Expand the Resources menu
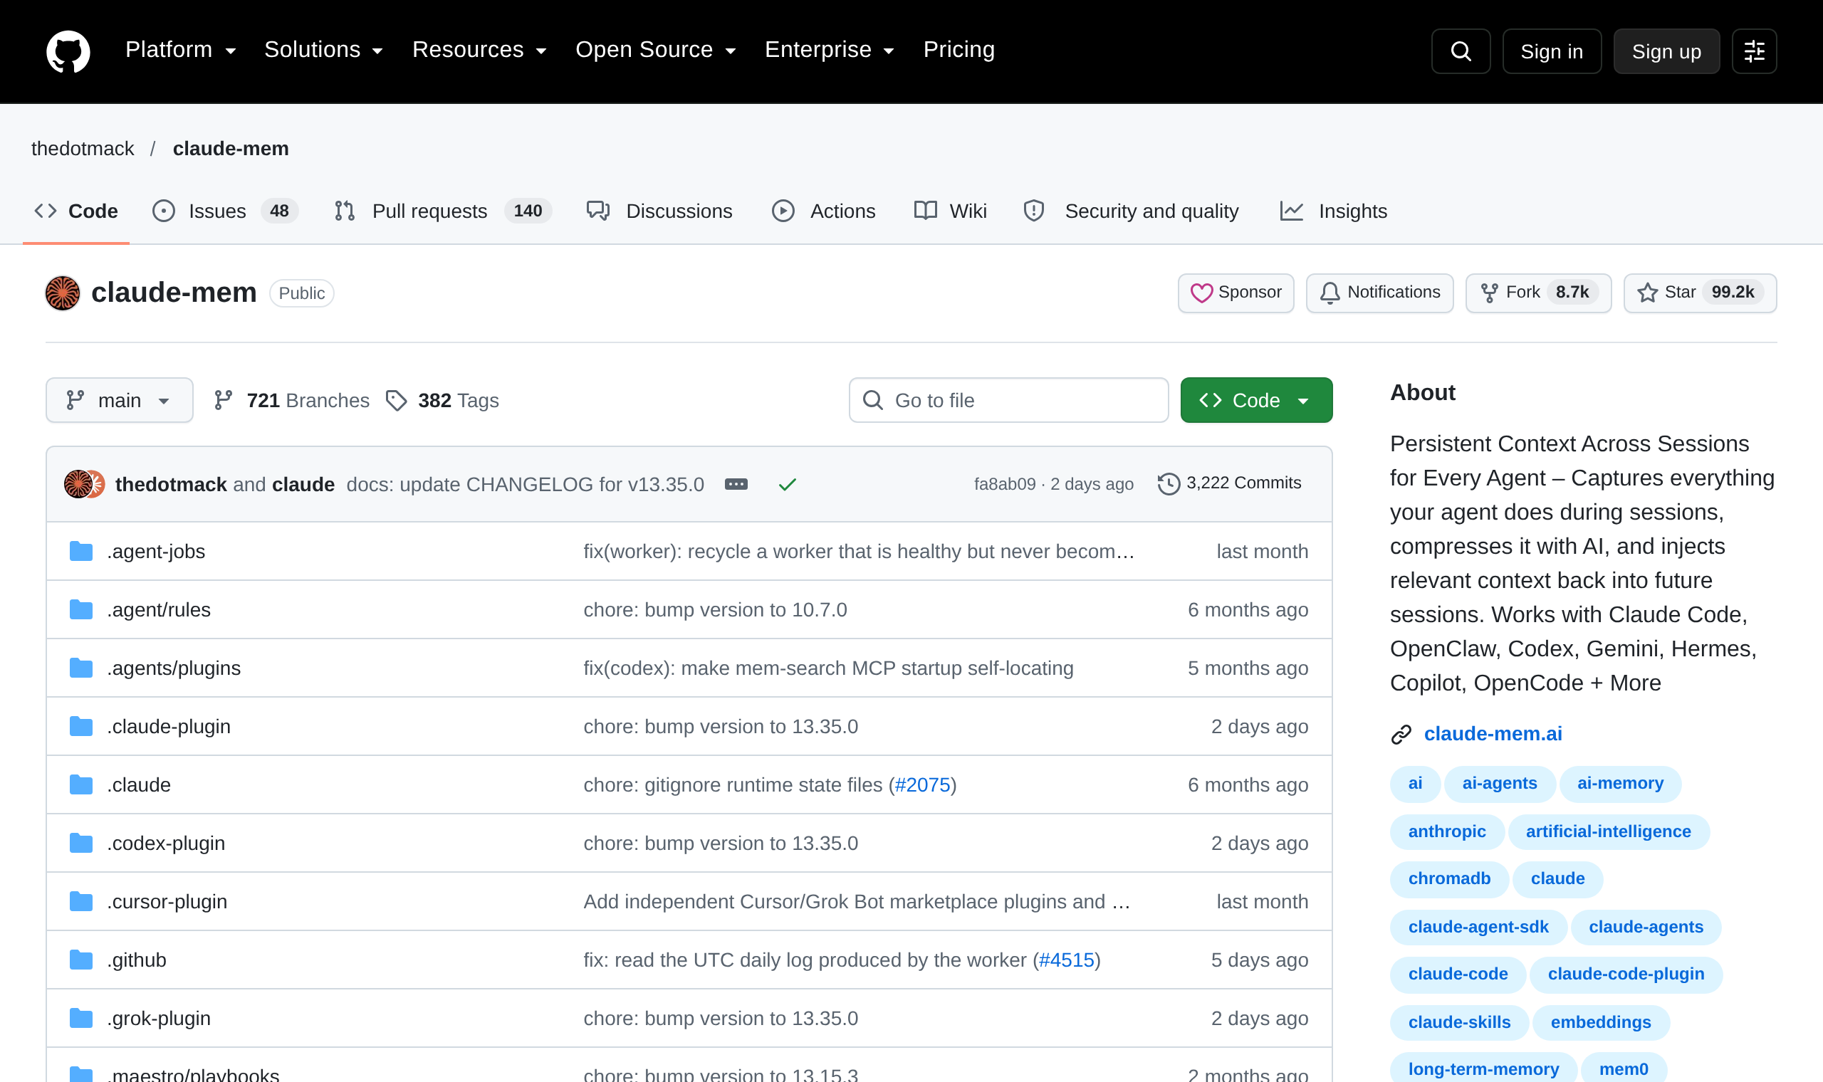This screenshot has width=1823, height=1082. point(480,50)
